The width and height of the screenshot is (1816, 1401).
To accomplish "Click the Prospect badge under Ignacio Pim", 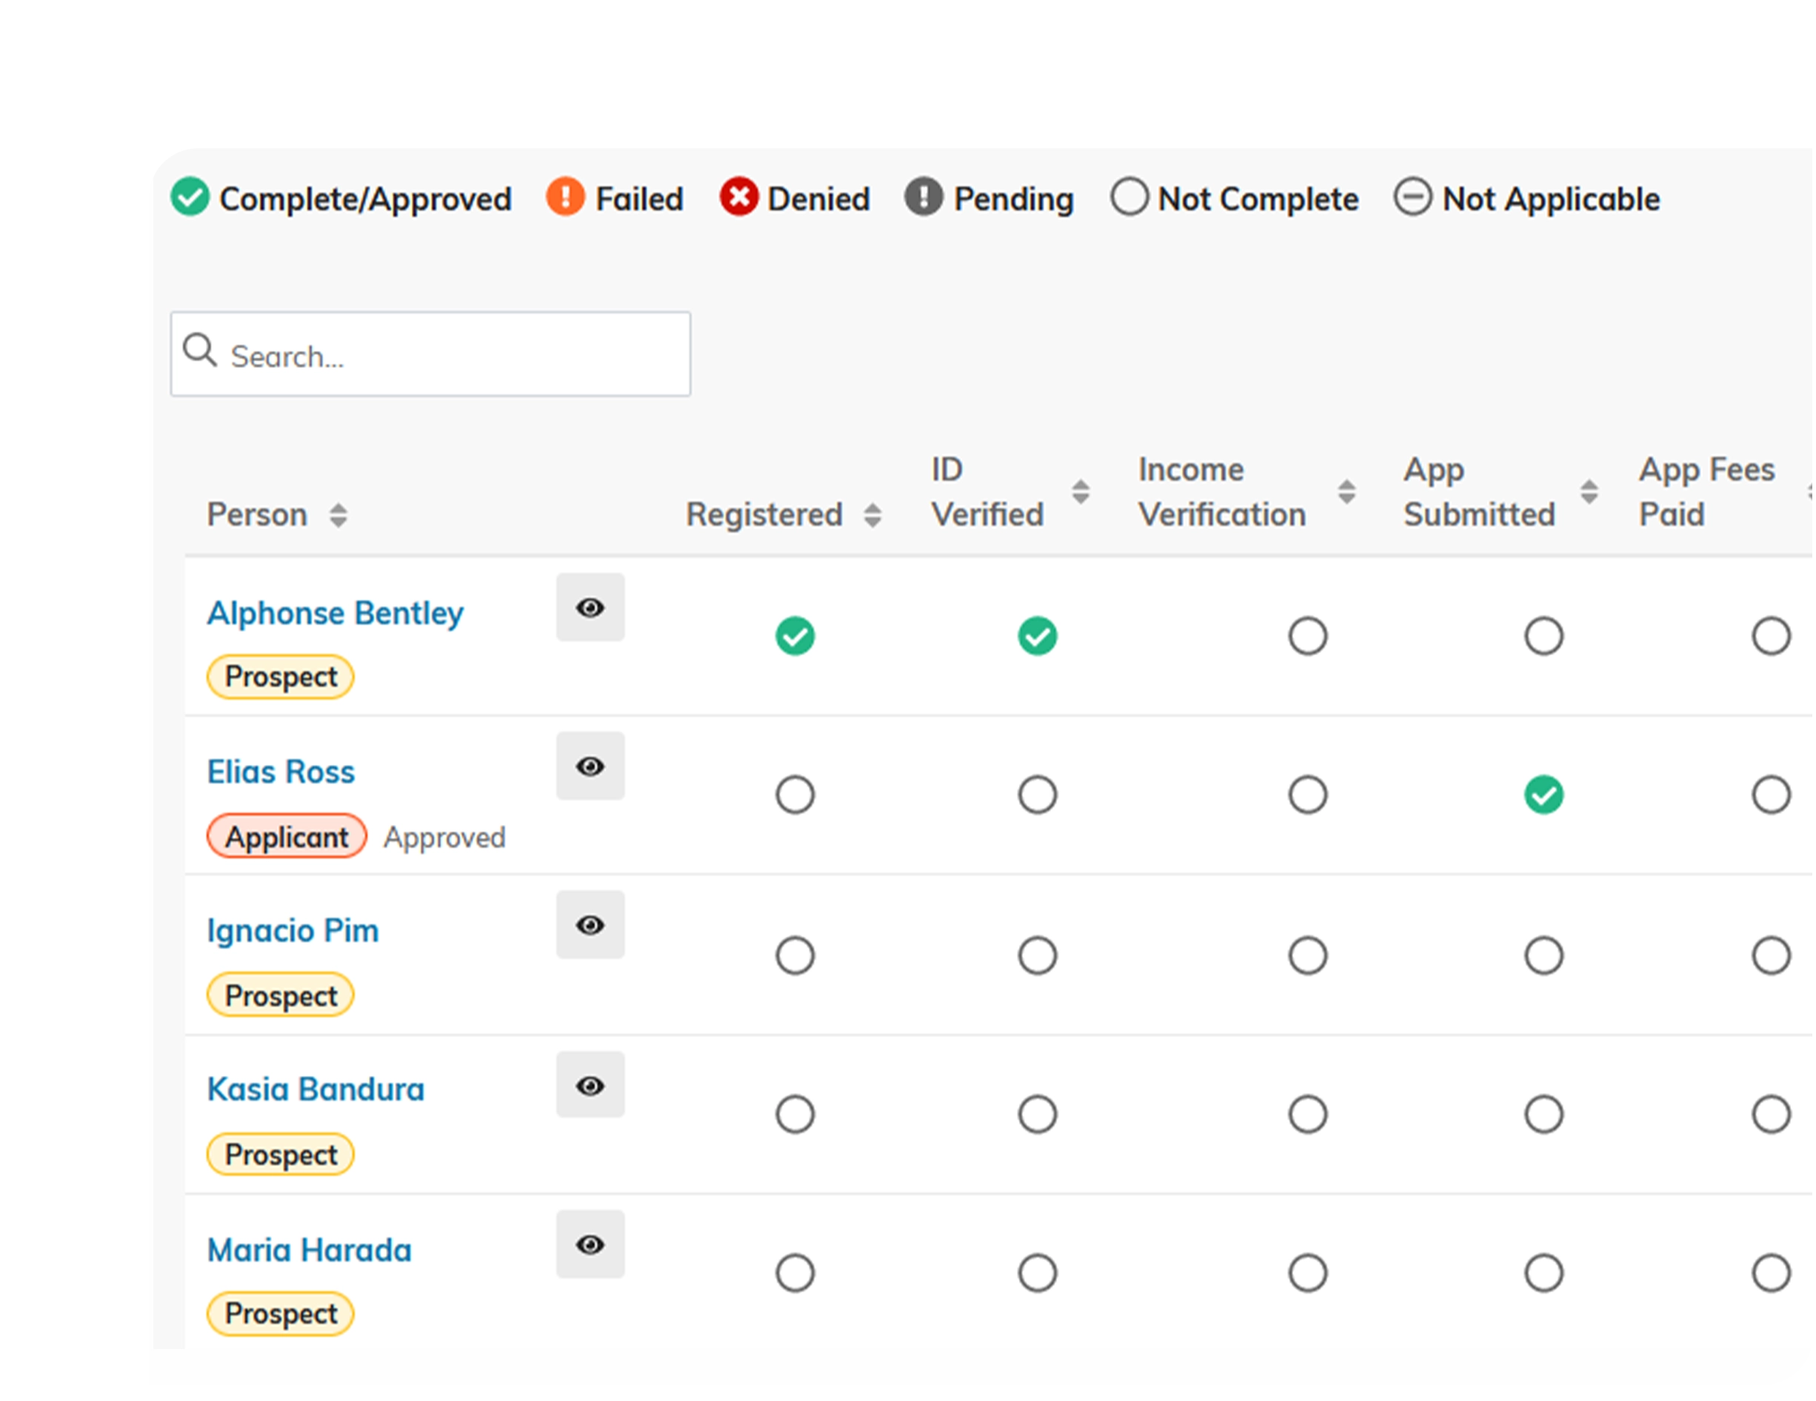I will pos(281,996).
